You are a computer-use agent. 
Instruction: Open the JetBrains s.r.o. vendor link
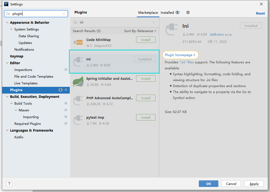click(x=221, y=35)
